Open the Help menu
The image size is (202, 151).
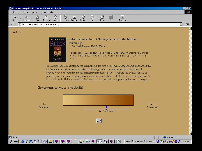click(50, 12)
